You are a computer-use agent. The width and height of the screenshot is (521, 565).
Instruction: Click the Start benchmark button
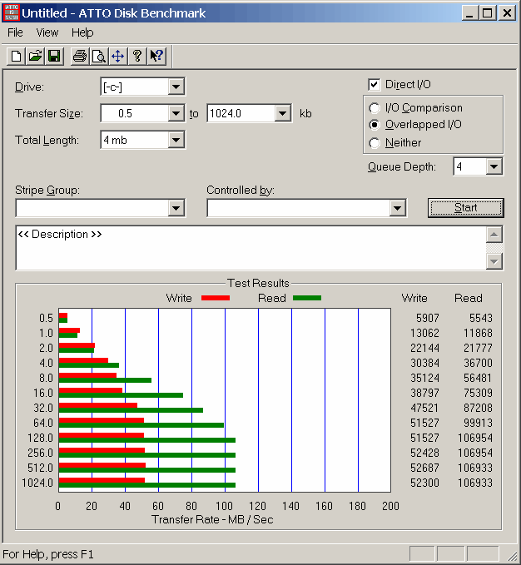[x=465, y=208]
